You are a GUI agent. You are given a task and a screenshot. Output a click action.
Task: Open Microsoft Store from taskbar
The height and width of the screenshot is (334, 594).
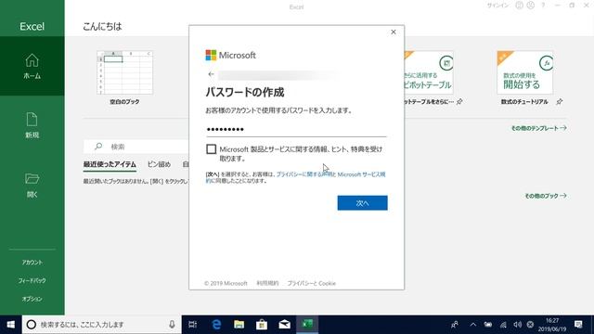tap(262, 325)
